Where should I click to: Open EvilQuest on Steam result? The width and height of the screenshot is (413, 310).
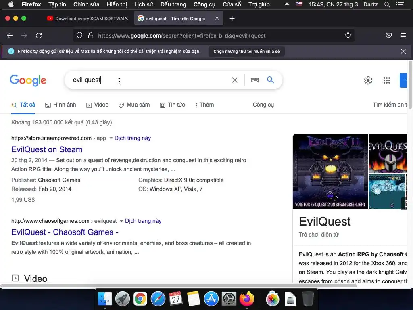(x=47, y=149)
